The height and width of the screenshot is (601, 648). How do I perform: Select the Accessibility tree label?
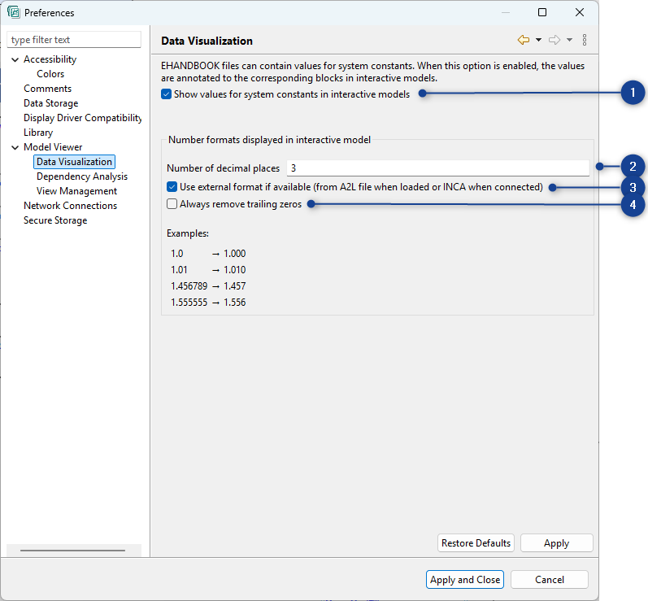coord(50,59)
